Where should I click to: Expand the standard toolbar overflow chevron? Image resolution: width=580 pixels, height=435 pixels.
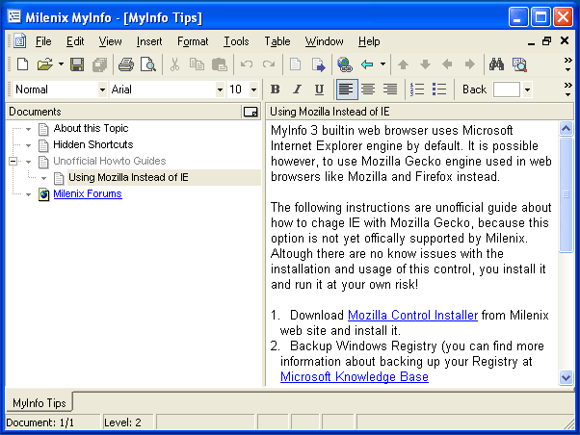[x=567, y=64]
